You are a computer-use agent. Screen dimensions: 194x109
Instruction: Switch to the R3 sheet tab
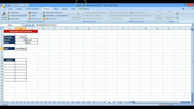point(114,102)
